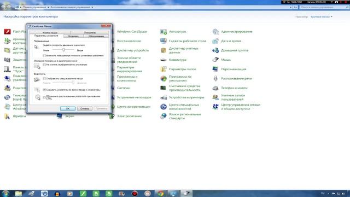
Task: Enable 'Включить повышенную точность установки указателя' checkbox
Action: pos(44,55)
